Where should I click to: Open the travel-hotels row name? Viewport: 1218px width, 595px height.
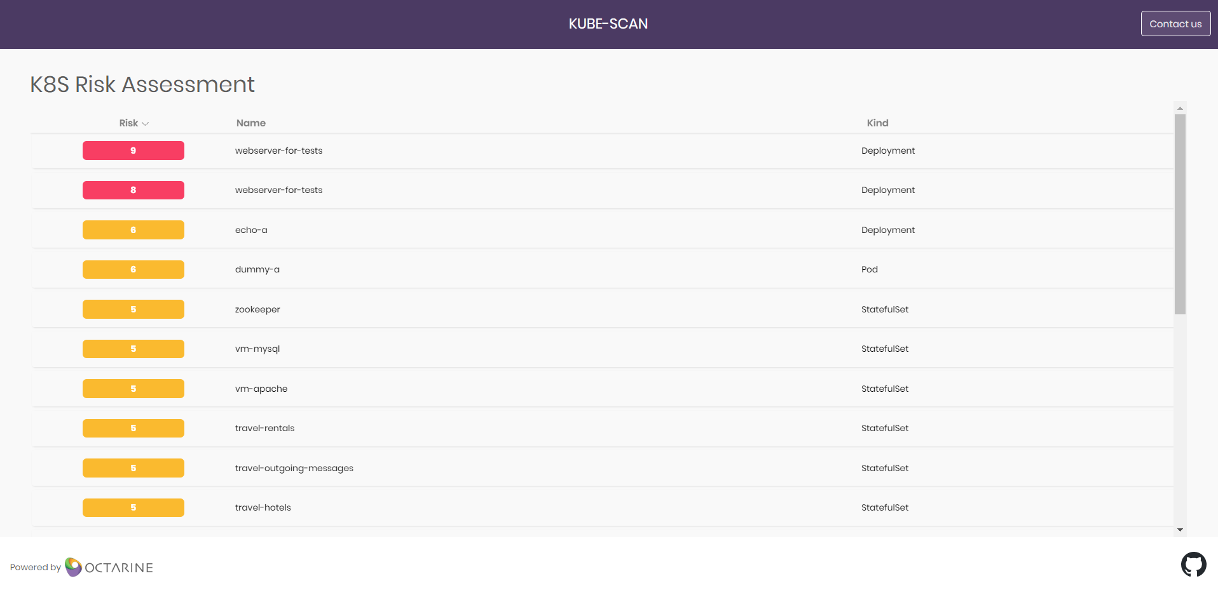click(x=263, y=507)
